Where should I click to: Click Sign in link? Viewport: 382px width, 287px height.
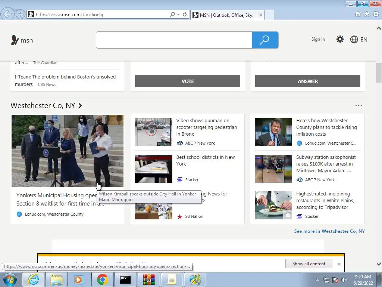318,39
